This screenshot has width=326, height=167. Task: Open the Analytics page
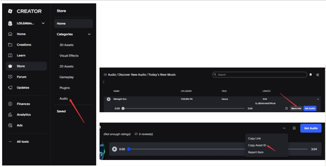24,115
